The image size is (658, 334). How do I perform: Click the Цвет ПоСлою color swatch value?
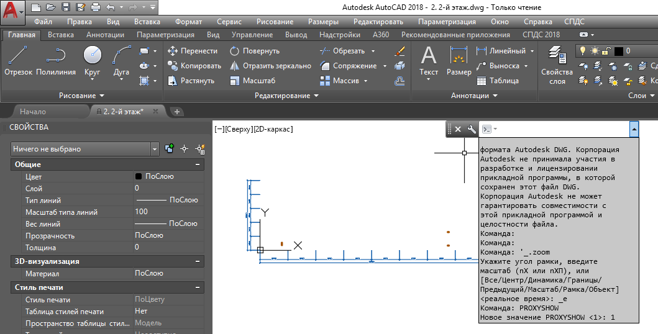click(x=139, y=176)
